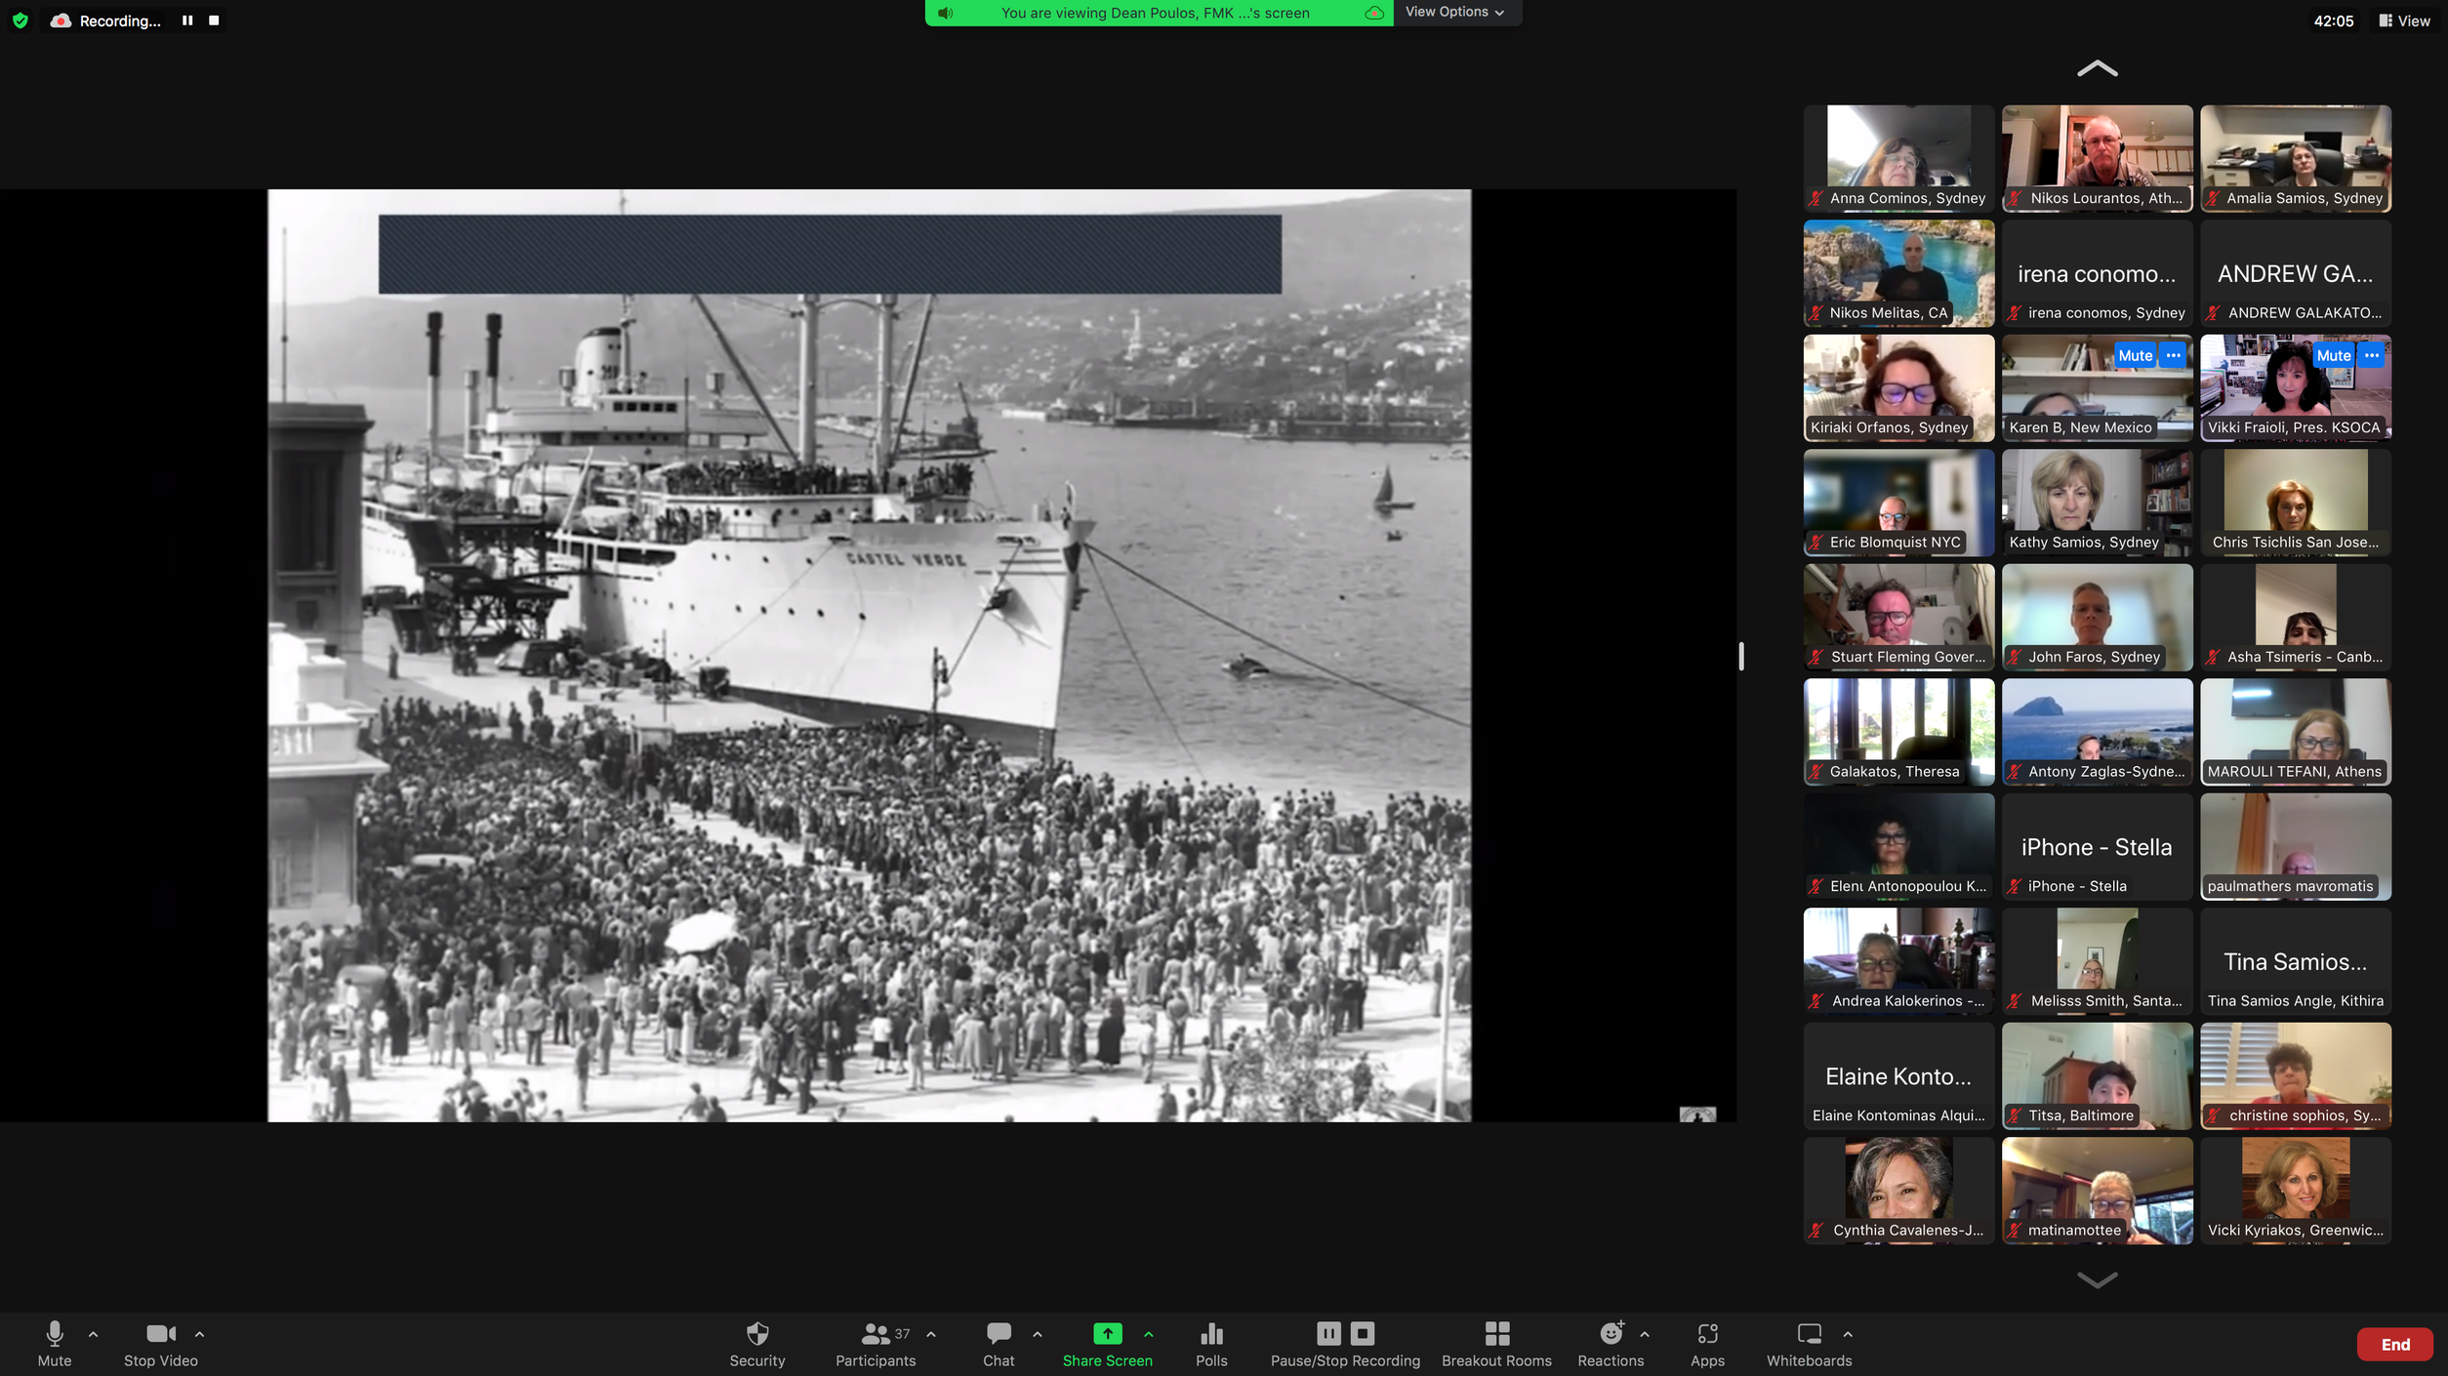
Task: Open the Polls icon
Action: [x=1211, y=1334]
